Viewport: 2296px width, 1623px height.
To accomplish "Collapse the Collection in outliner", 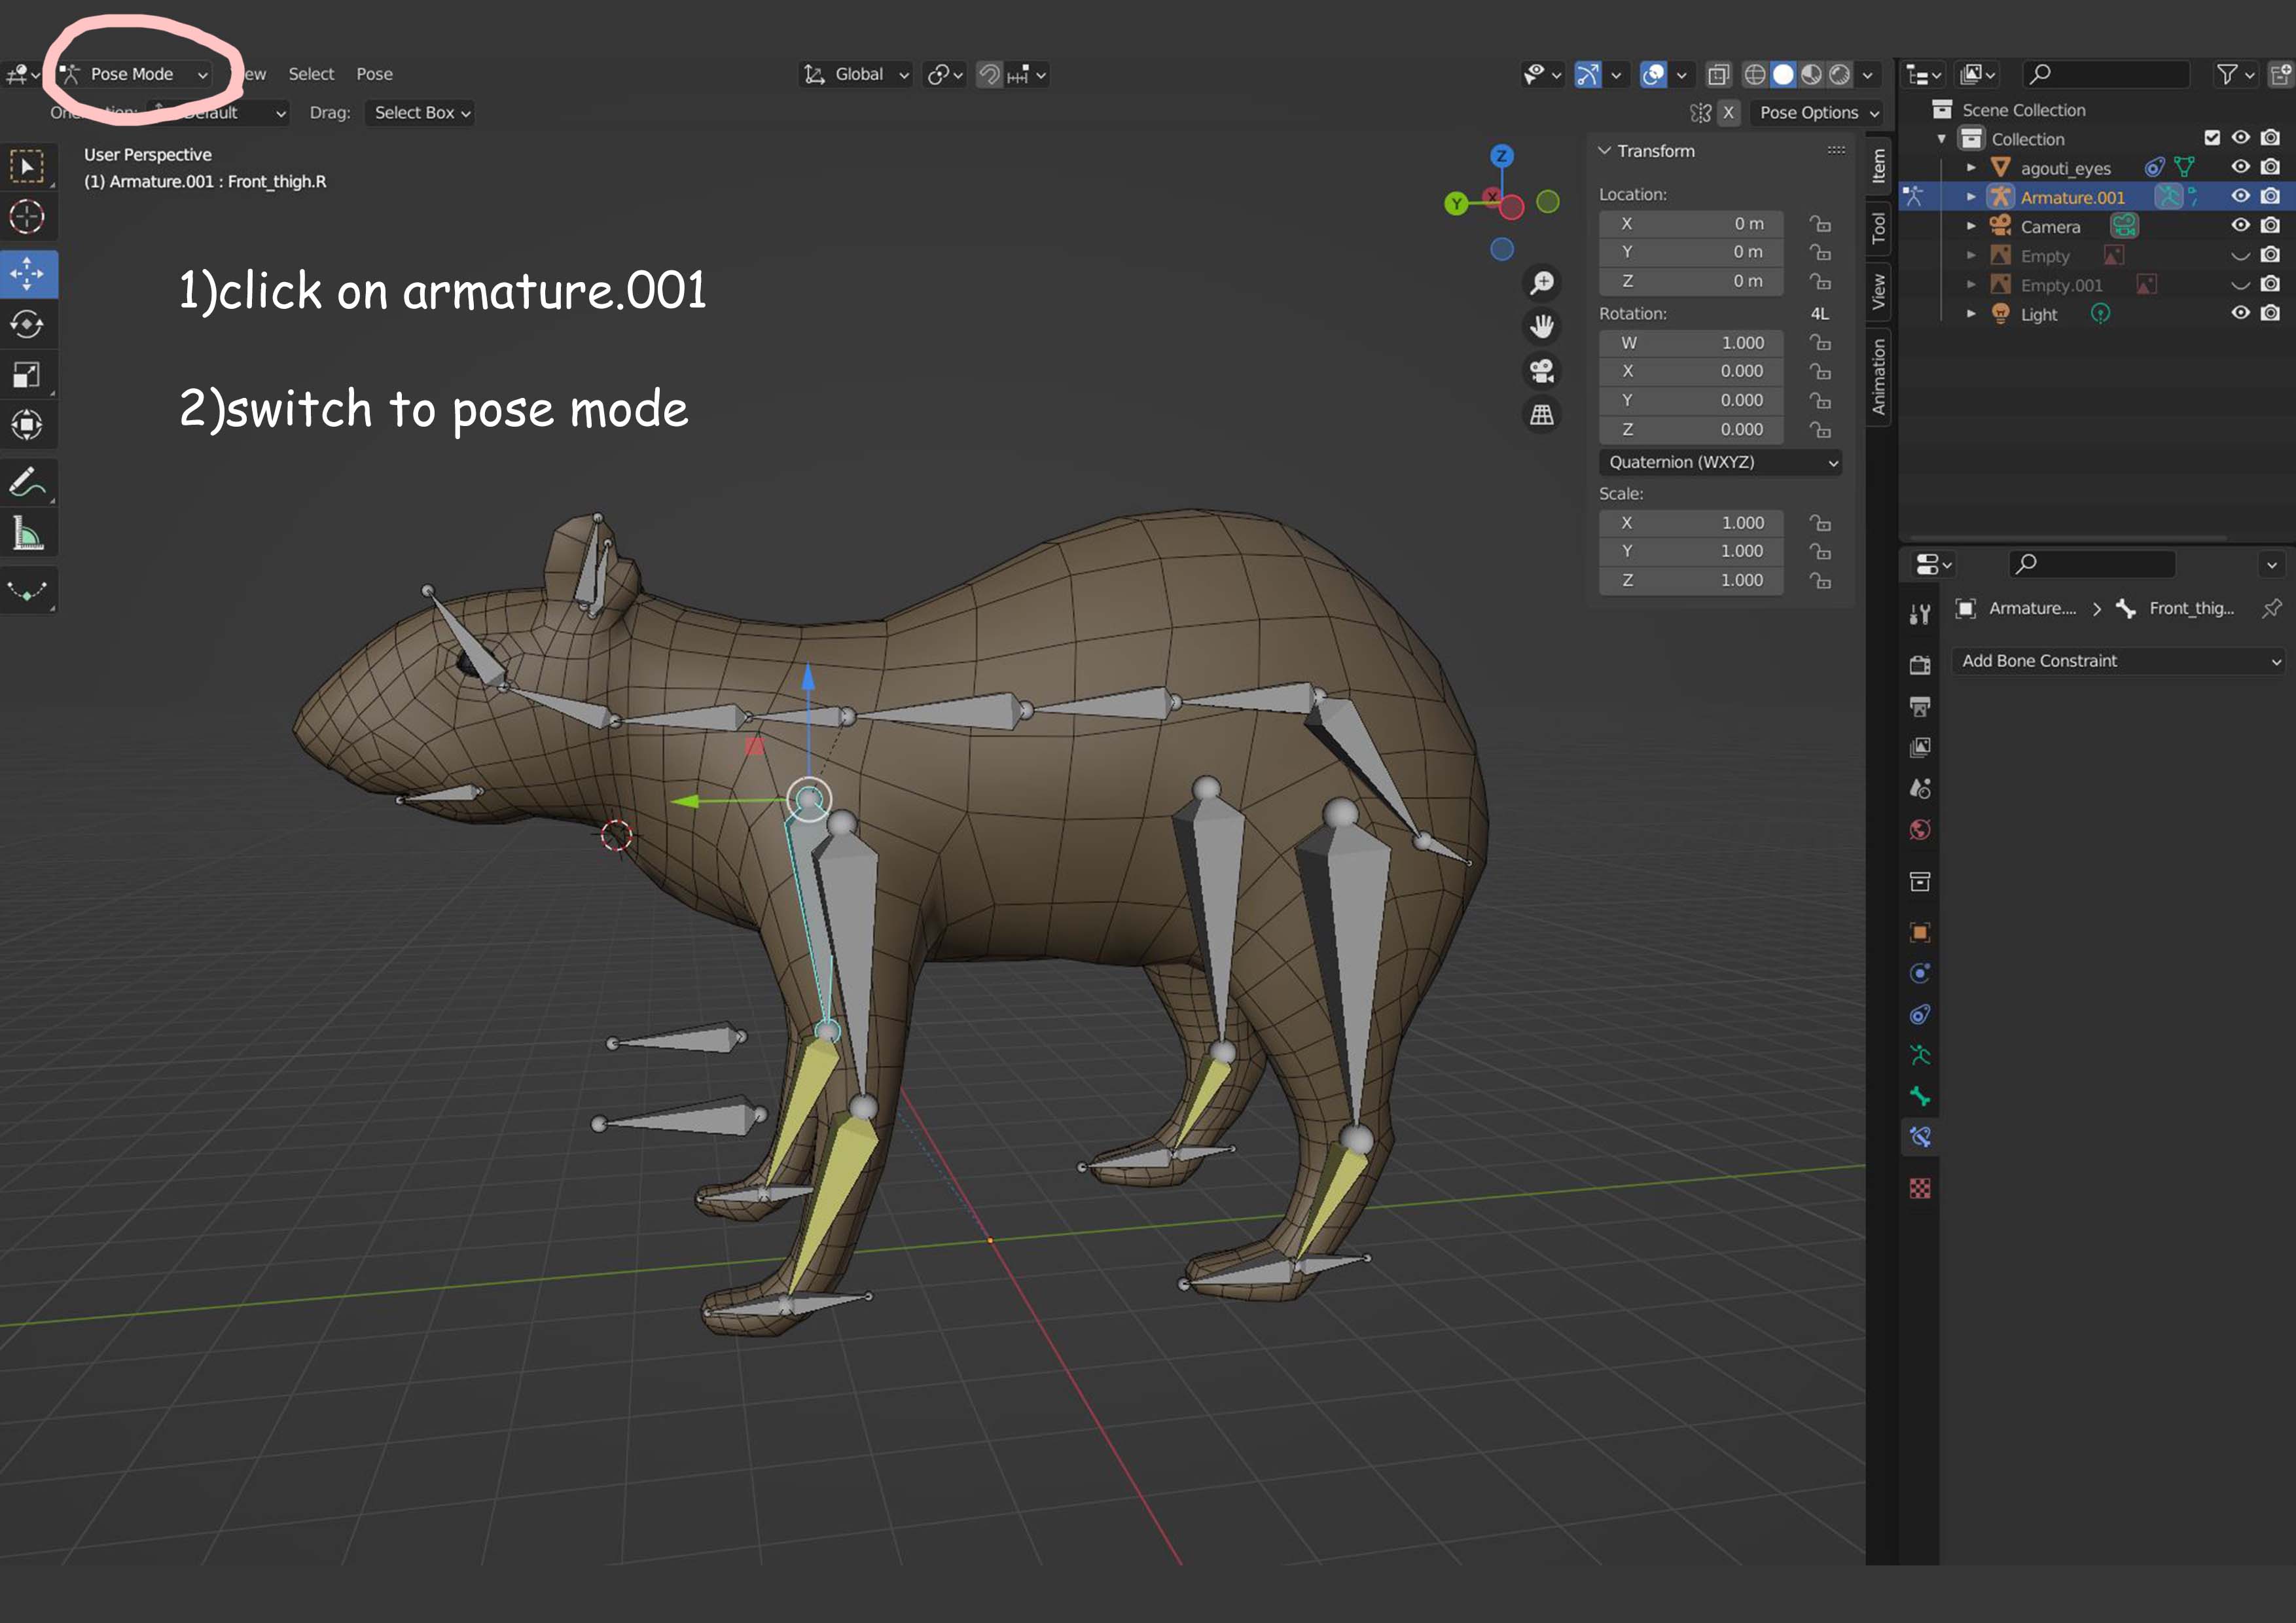I will 1942,139.
